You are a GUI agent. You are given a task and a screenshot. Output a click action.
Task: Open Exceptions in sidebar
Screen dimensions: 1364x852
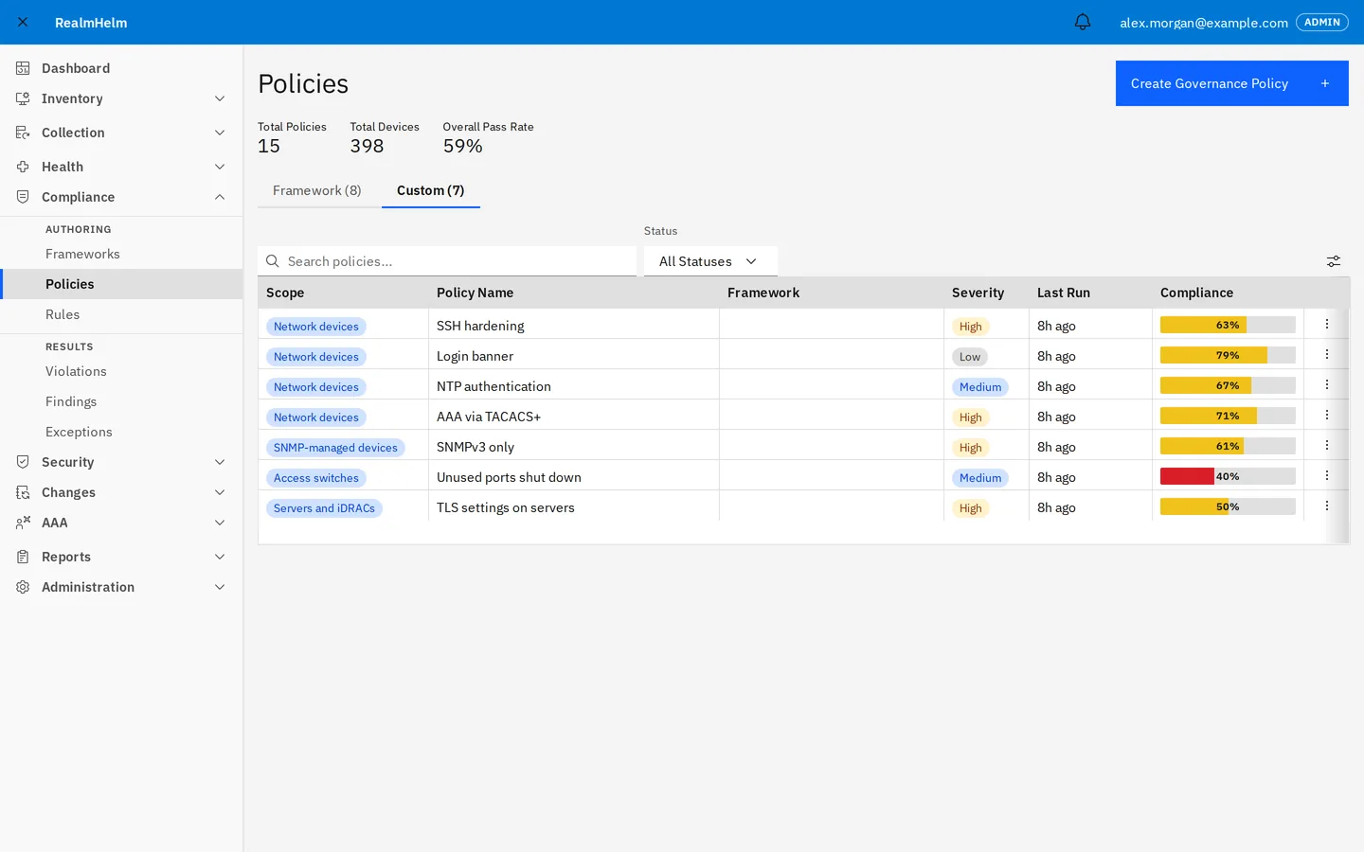tap(121, 432)
